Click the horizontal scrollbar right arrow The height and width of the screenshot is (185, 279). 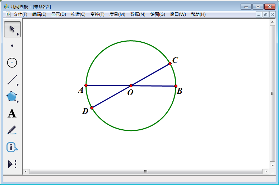266,171
